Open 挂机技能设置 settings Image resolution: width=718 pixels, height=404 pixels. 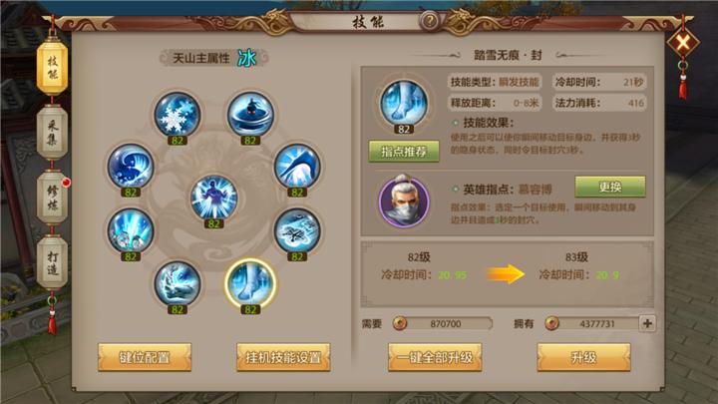[x=283, y=357]
